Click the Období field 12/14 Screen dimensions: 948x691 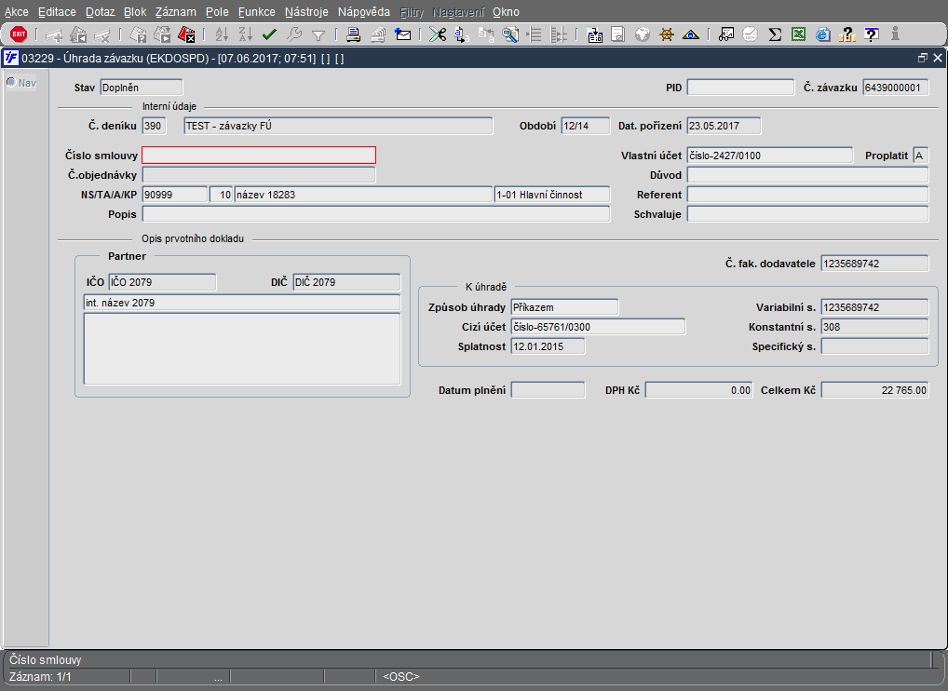585,126
